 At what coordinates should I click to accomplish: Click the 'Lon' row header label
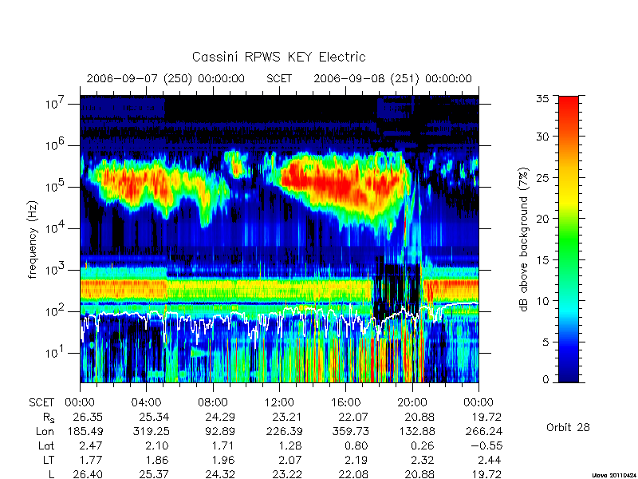click(45, 431)
